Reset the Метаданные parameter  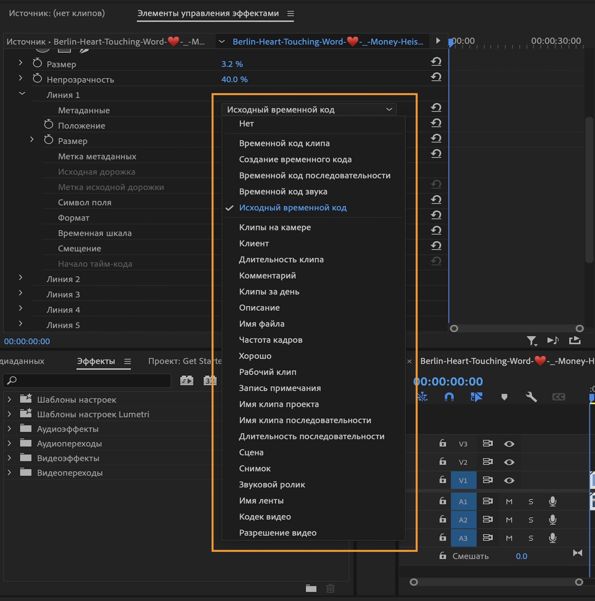pyautogui.click(x=436, y=108)
